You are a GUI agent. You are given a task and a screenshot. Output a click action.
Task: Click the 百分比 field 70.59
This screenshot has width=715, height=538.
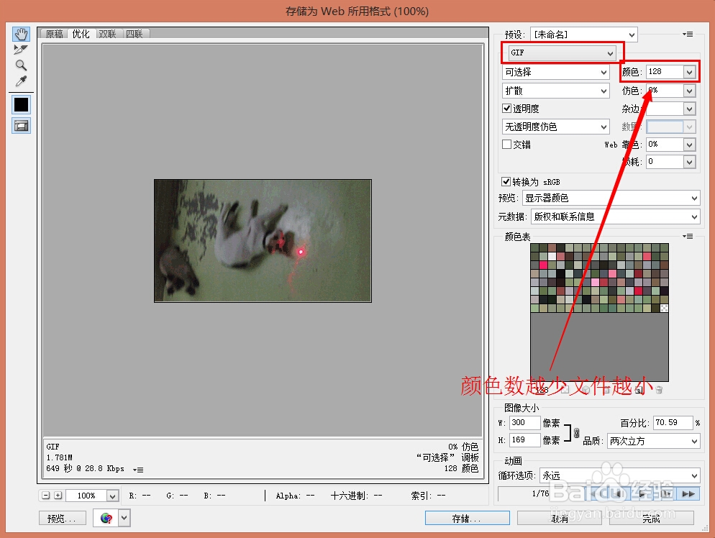[x=673, y=423]
